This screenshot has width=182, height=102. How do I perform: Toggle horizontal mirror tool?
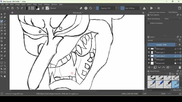144,8
